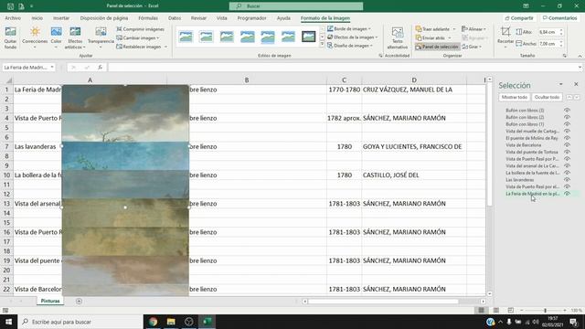This screenshot has width=585, height=329.
Task: Open Windows Start menu
Action: [8, 322]
